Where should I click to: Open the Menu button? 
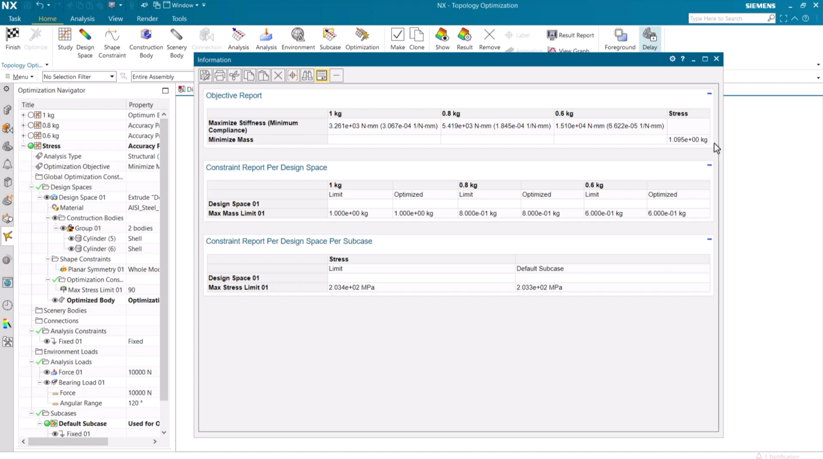coord(19,77)
